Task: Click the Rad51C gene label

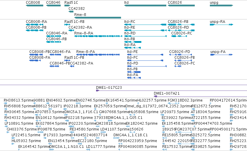Action: 71,3
